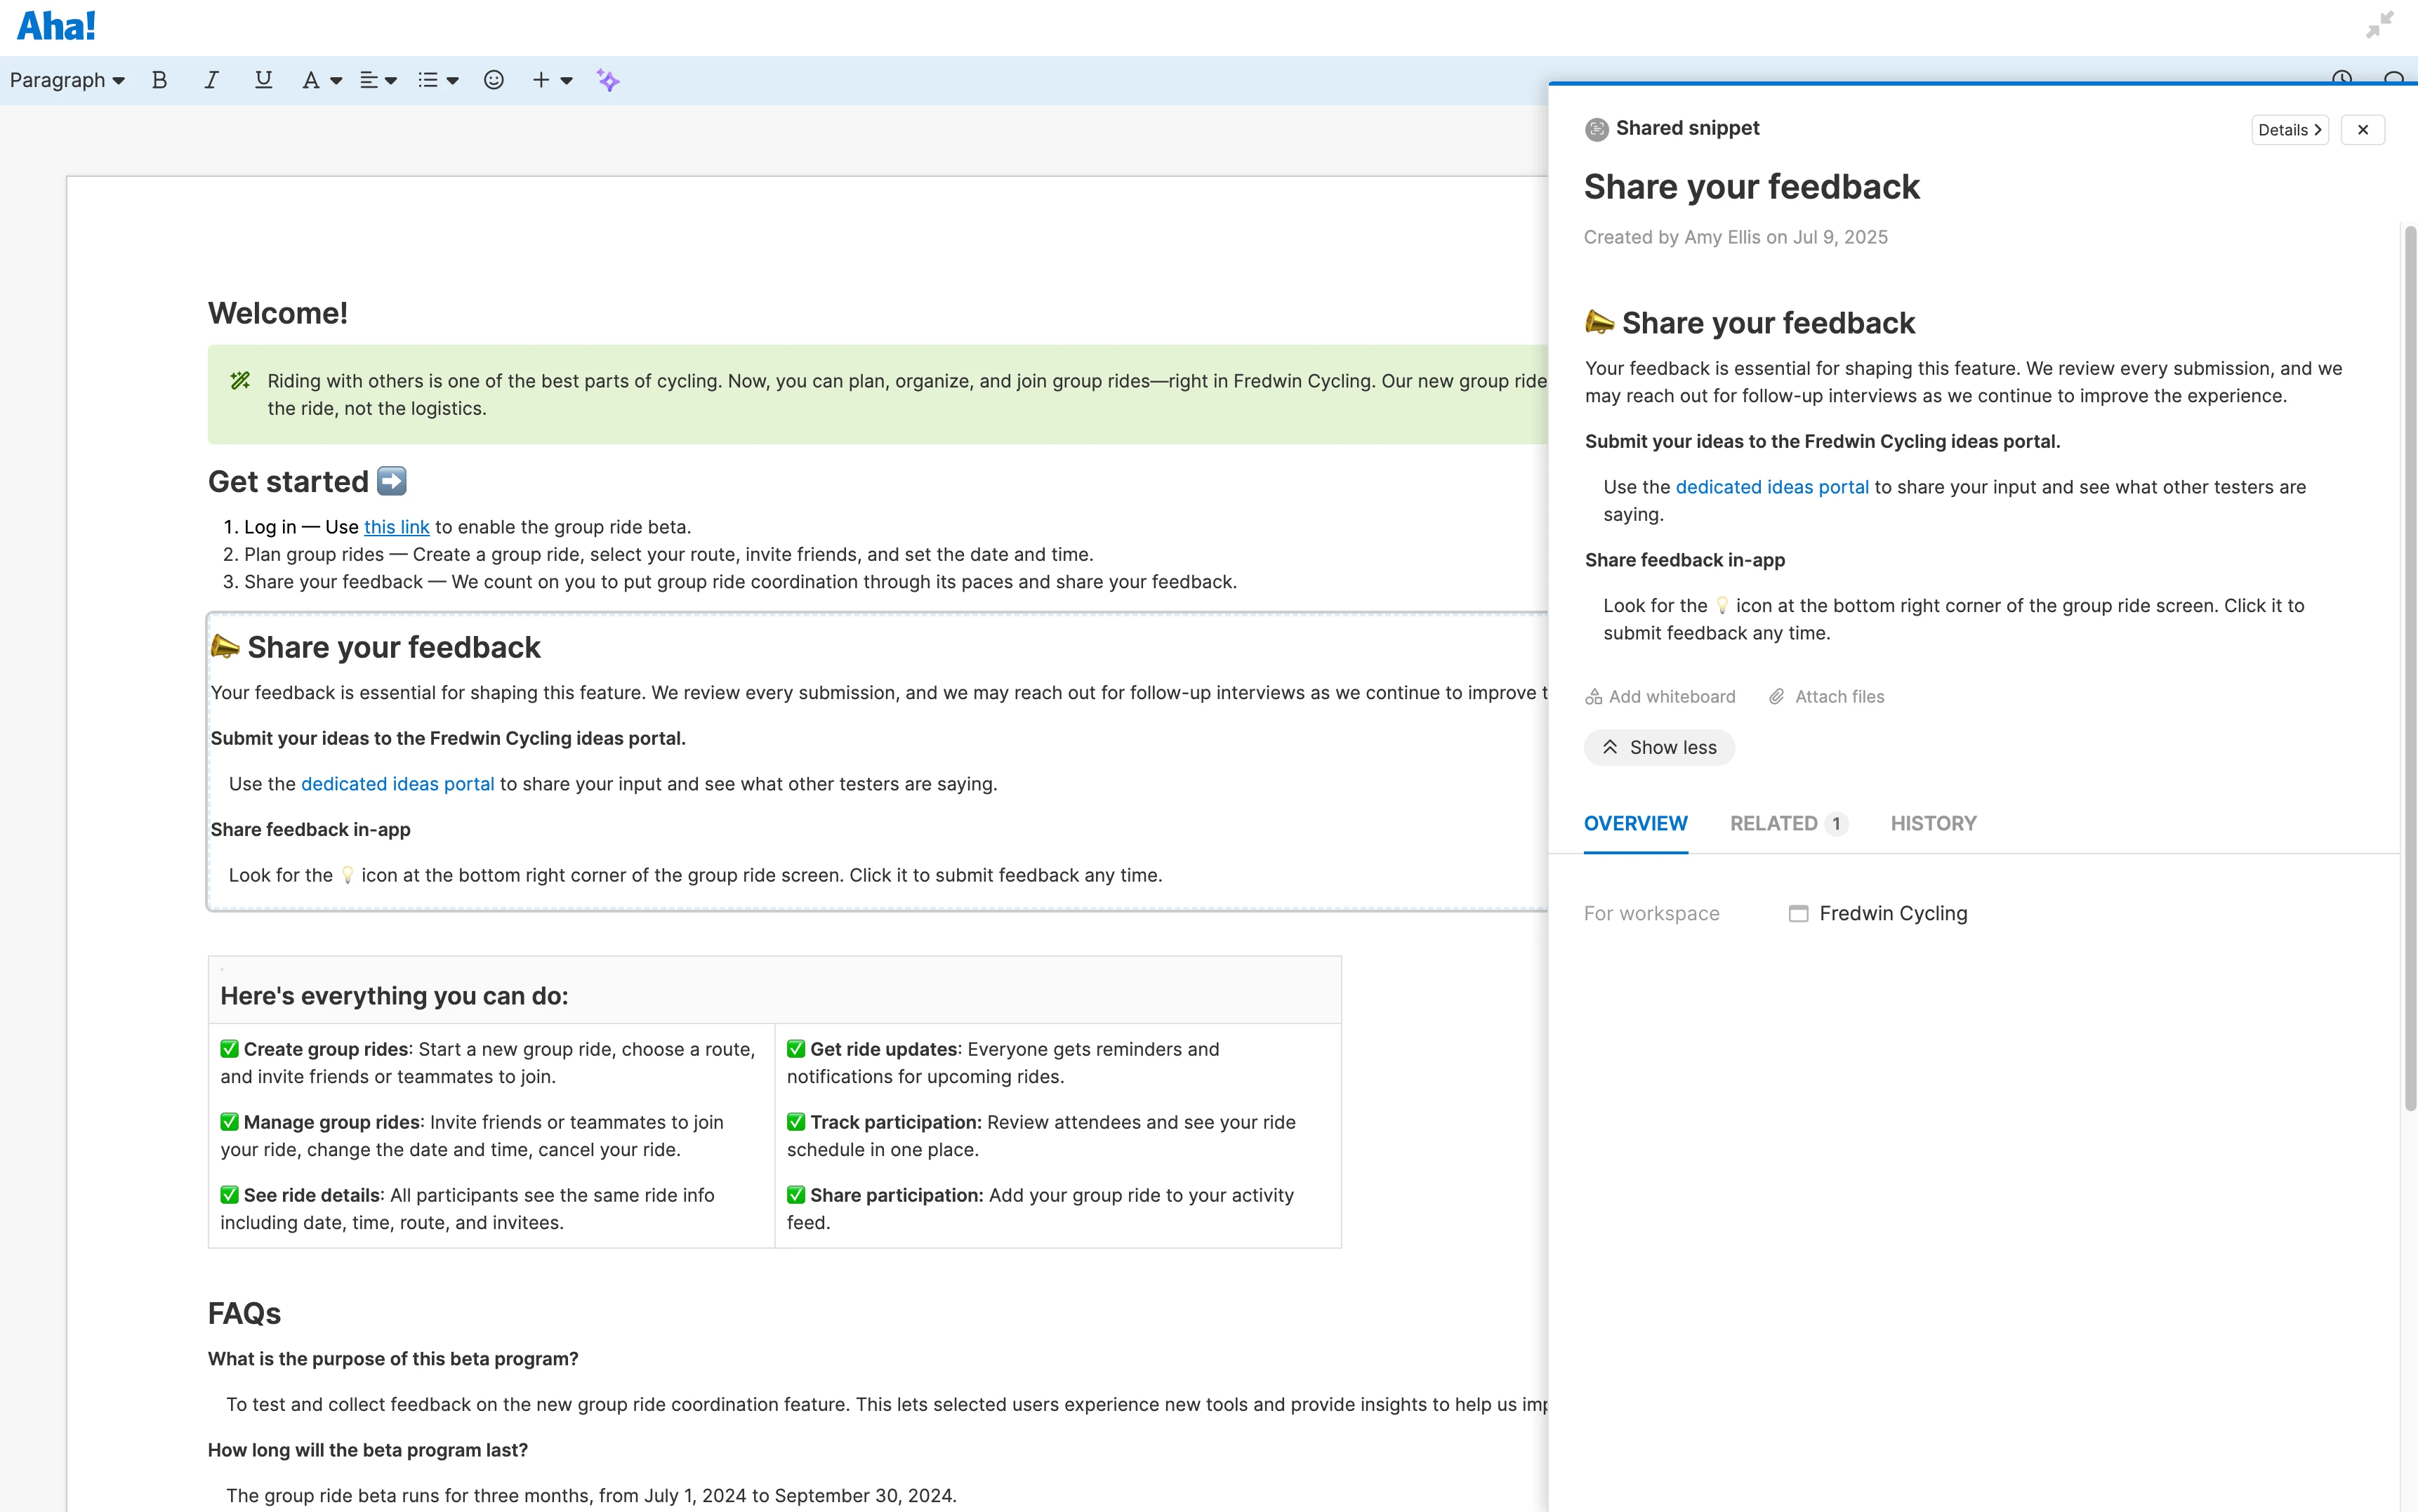Open the insert plus menu

point(551,80)
